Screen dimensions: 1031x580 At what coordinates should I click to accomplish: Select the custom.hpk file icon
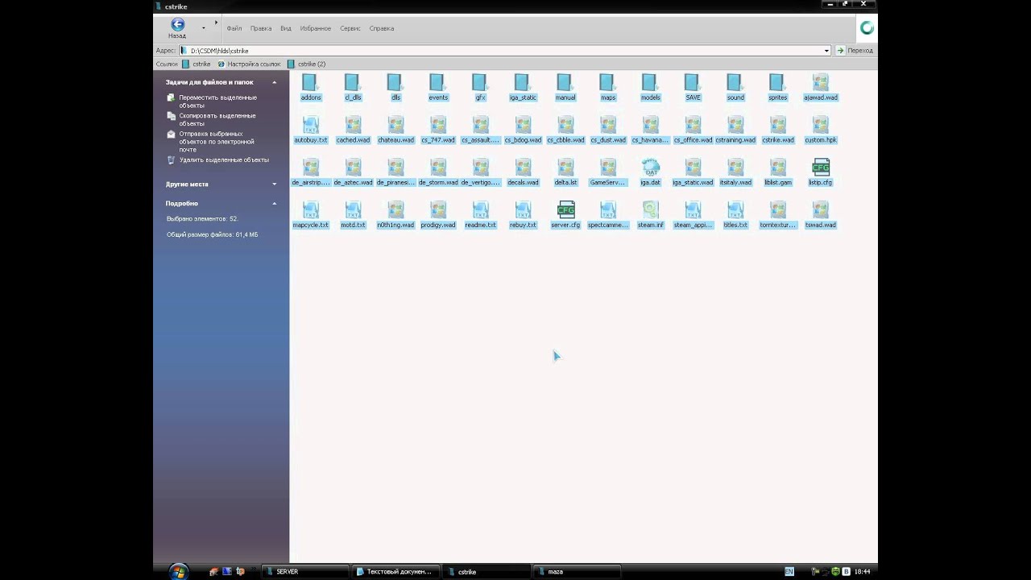pyautogui.click(x=820, y=125)
